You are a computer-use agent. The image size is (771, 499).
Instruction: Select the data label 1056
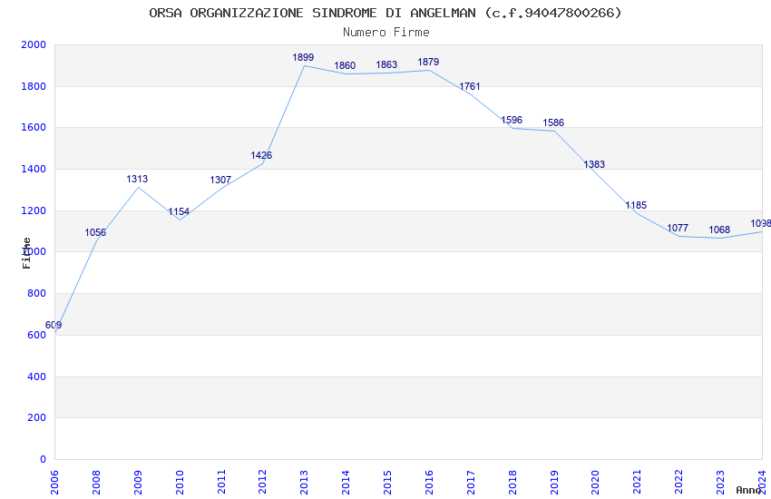95,232
